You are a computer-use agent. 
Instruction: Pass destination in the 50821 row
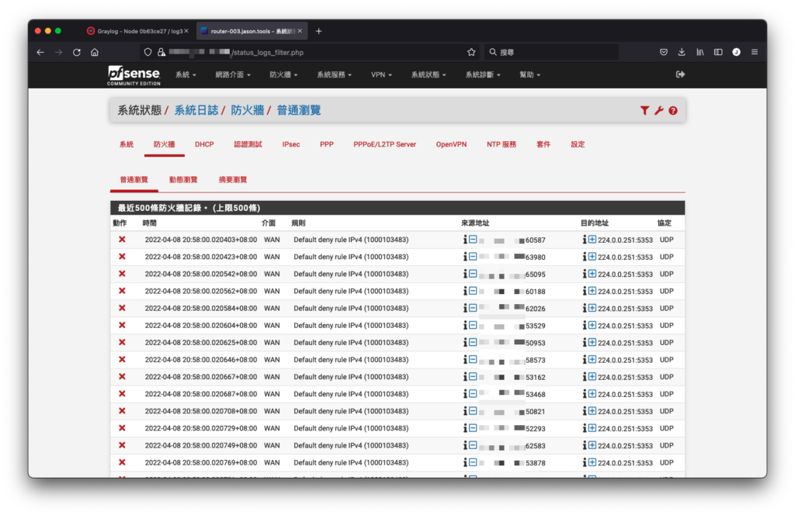[592, 411]
